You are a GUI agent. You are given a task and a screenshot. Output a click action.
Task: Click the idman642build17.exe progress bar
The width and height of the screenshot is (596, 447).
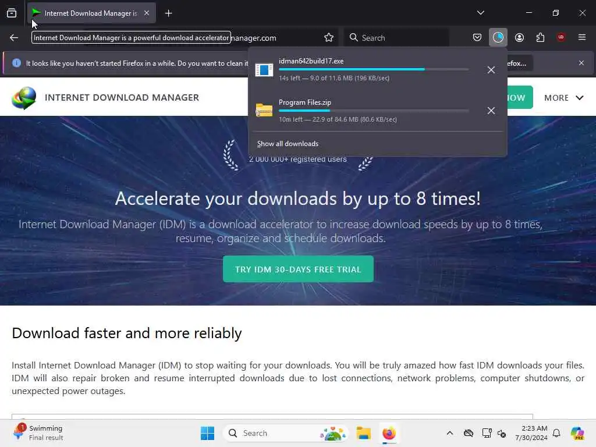click(374, 70)
